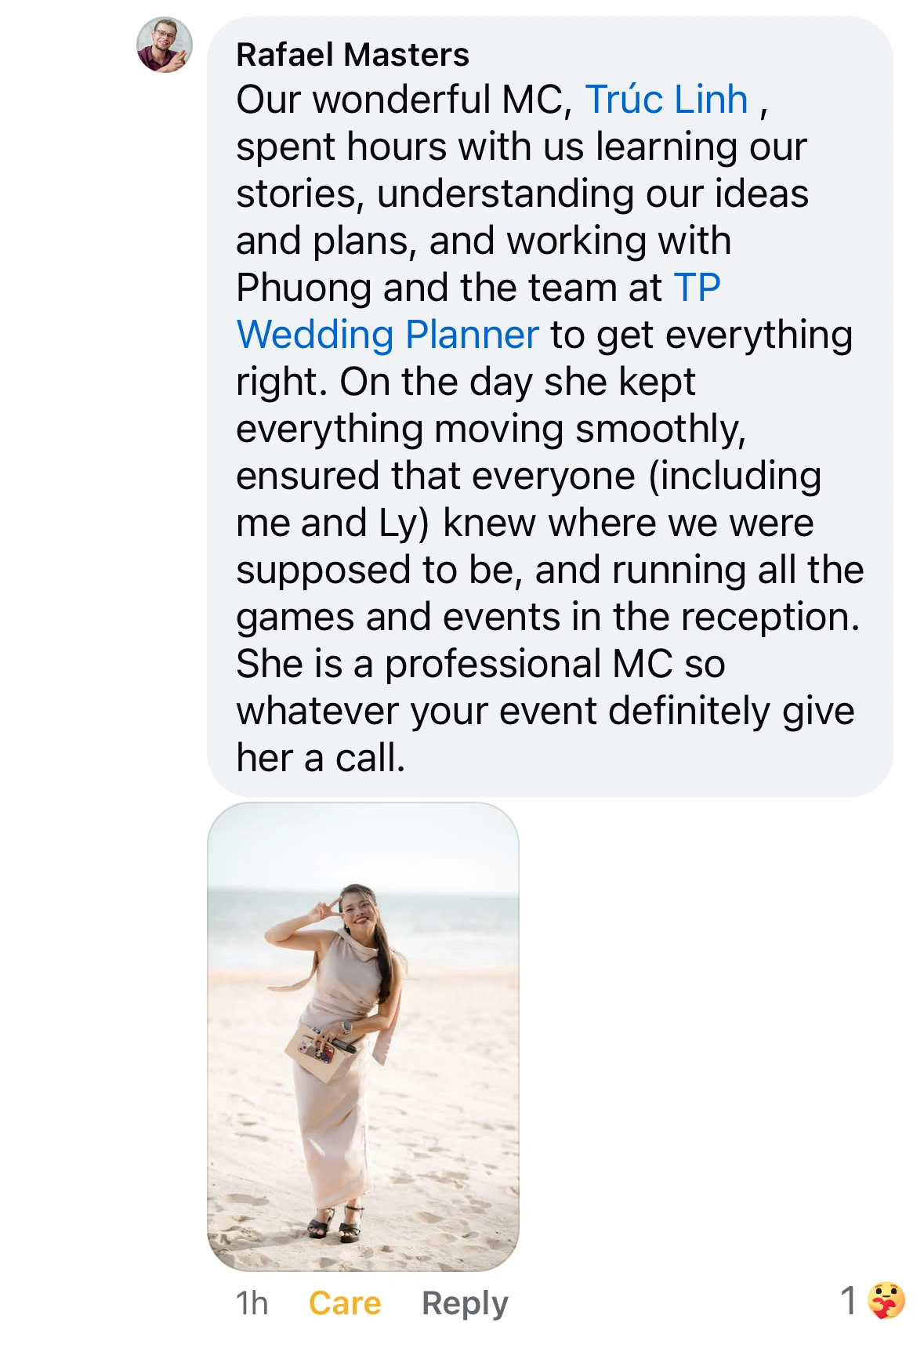Click "Our wonderful MC," opening text
This screenshot has width=924, height=1348.
[404, 100]
